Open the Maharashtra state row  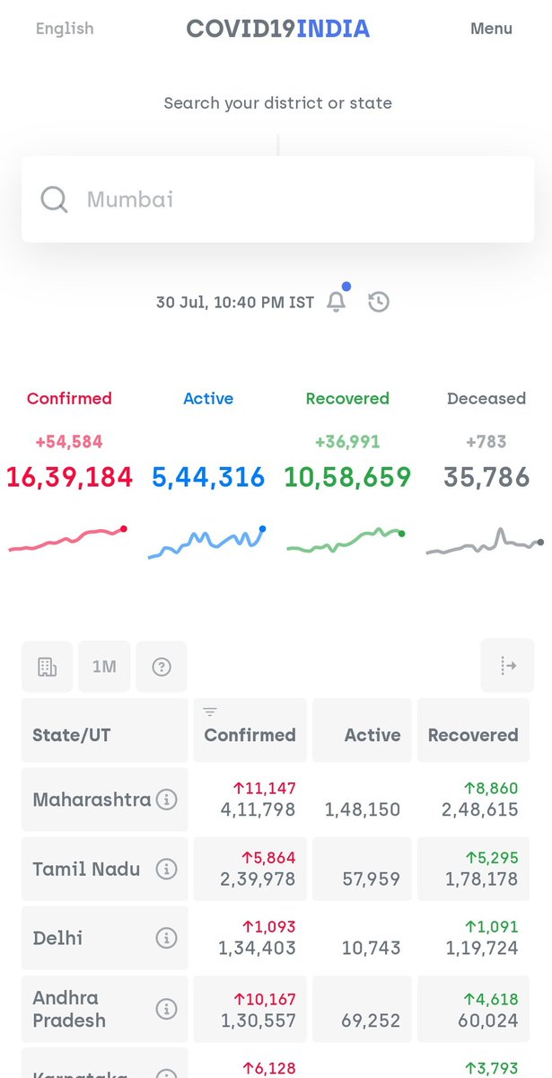(276, 800)
